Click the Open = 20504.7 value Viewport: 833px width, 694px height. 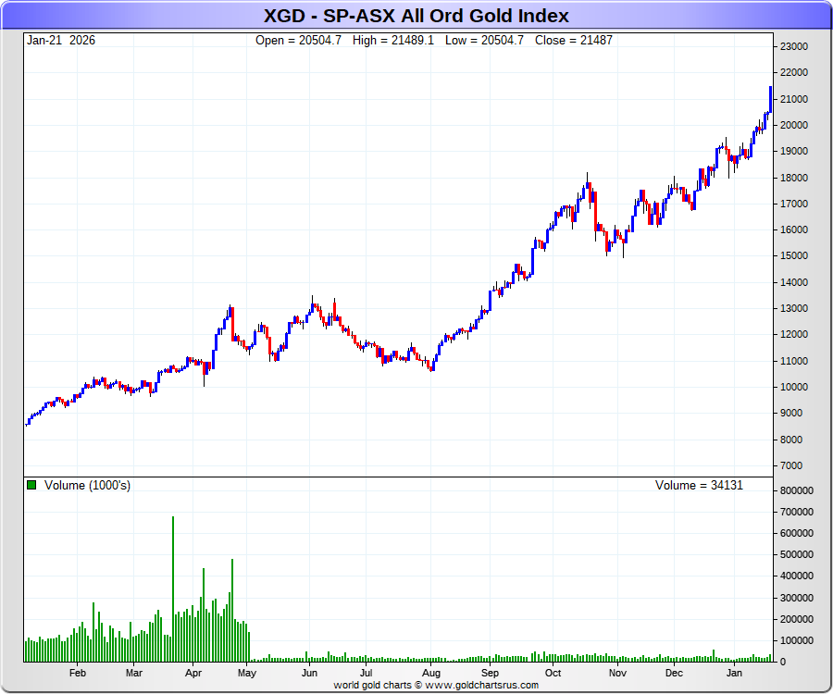coord(299,41)
